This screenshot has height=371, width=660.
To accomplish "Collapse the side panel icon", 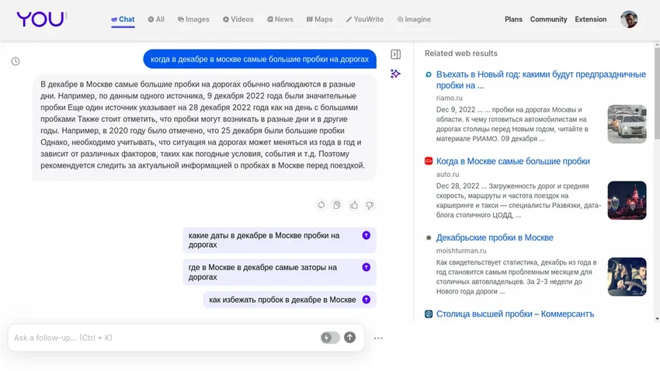I will (x=396, y=54).
